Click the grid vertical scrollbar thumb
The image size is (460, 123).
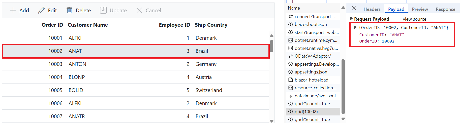271,46
